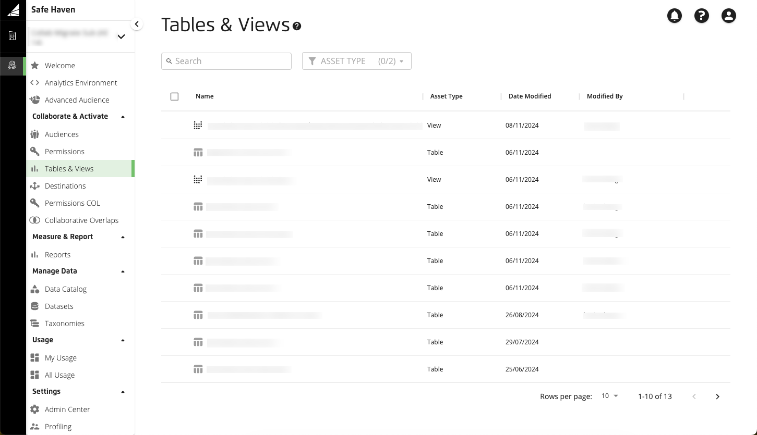Click the bar chart icon beside Reports
This screenshot has height=435, width=757.
pyautogui.click(x=35, y=255)
